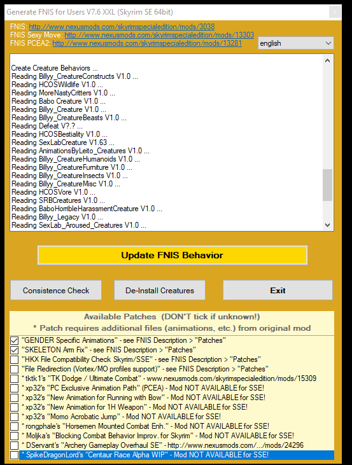Uncheck GENDER Specific Animations patch

click(14, 340)
